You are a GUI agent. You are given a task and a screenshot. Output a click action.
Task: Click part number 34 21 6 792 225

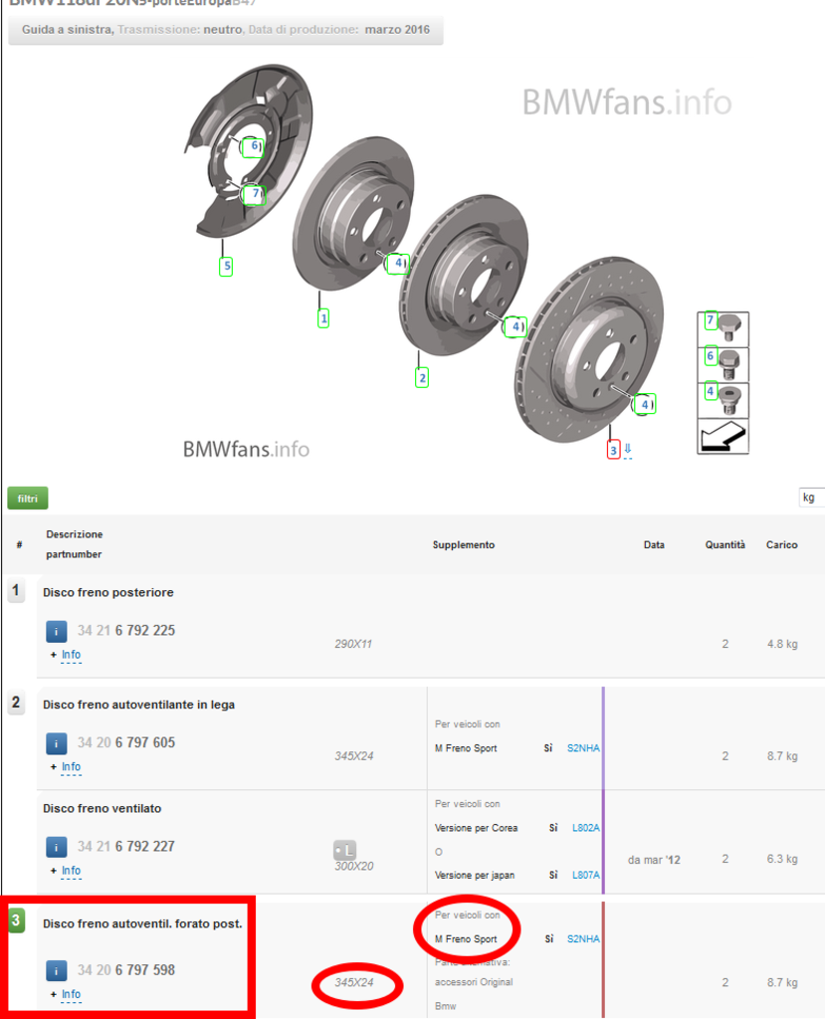[x=126, y=630]
